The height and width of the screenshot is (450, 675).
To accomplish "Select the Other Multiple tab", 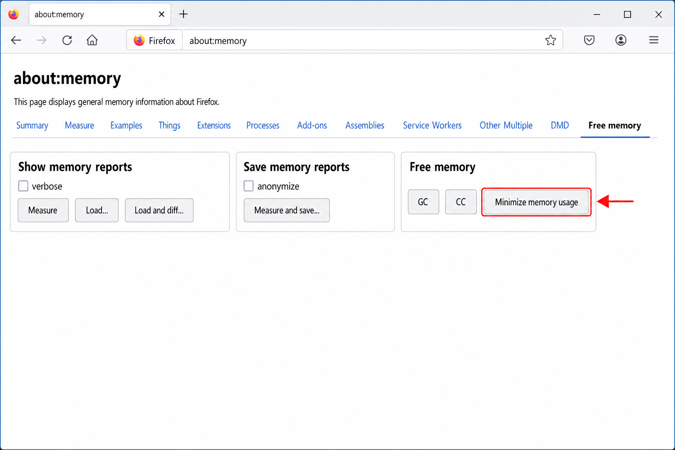I will (506, 126).
